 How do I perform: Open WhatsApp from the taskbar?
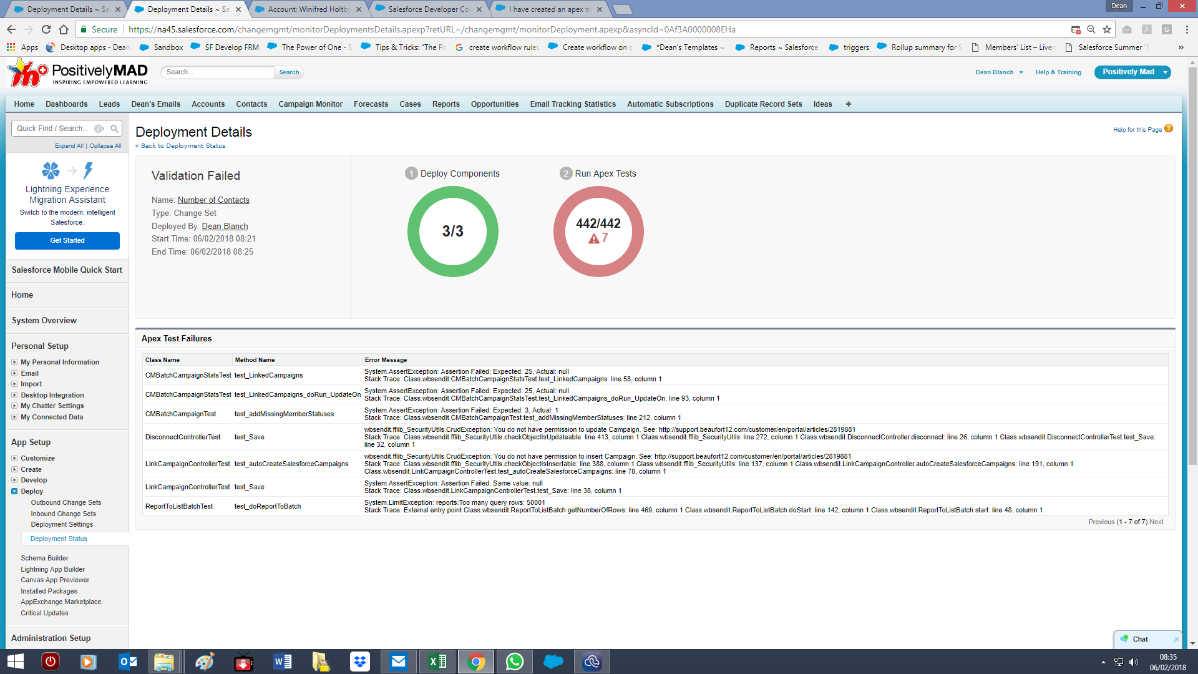pos(514,662)
